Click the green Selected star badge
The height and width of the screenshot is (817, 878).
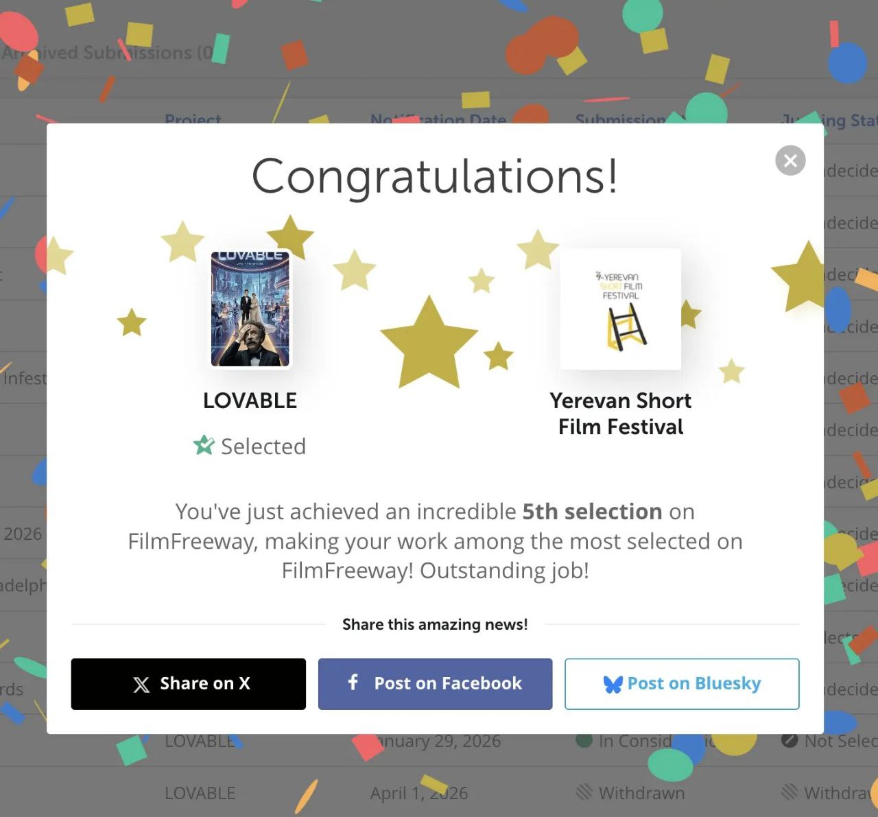204,446
